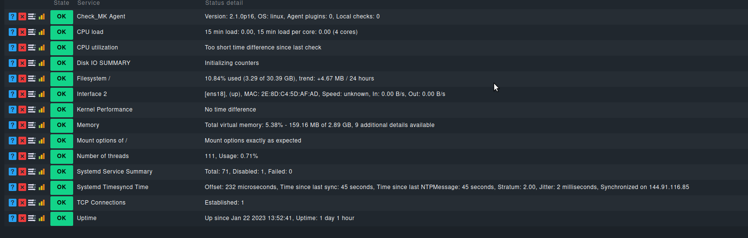
Task: Open sliders icon for Number of threads
Action: (32, 156)
